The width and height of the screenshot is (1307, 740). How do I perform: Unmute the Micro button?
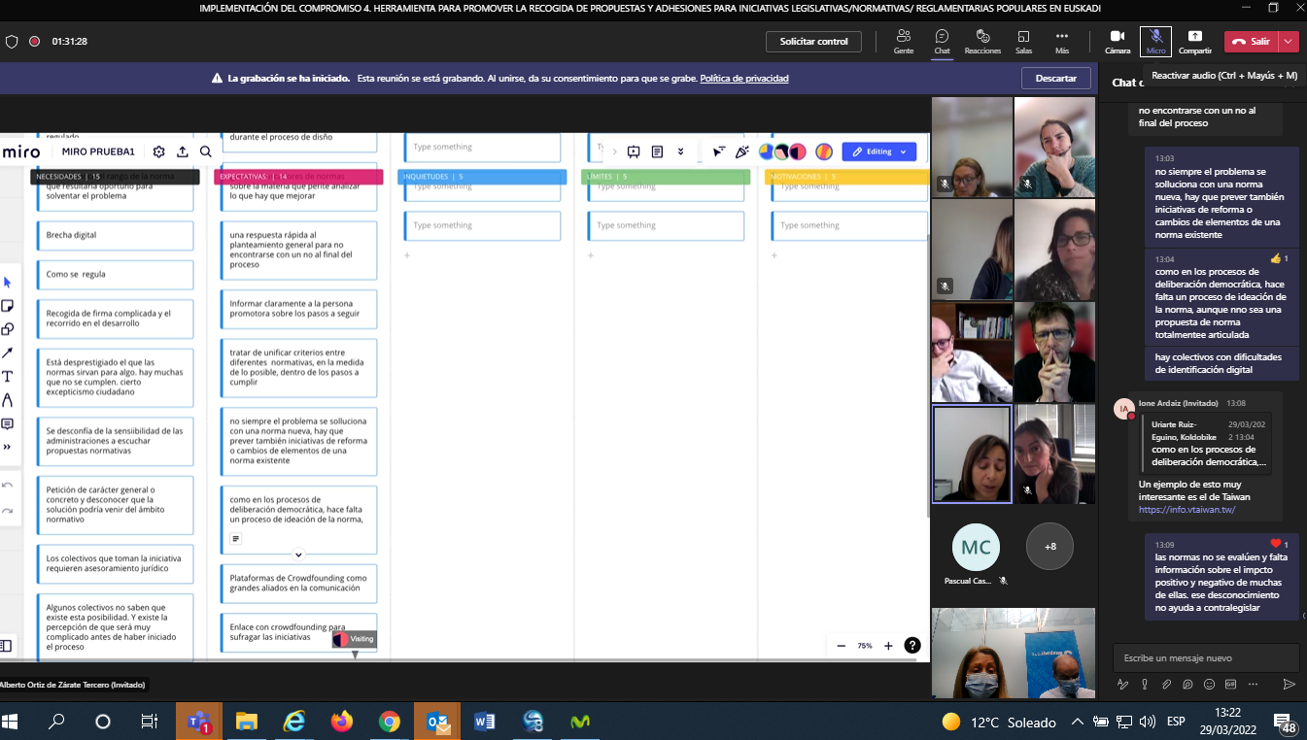tap(1155, 41)
